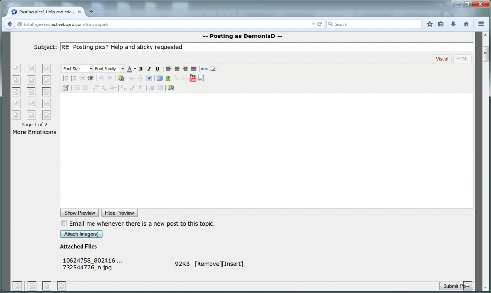Switch to the HTML editor tab
Screen dimensions: 491x293
(x=462, y=59)
